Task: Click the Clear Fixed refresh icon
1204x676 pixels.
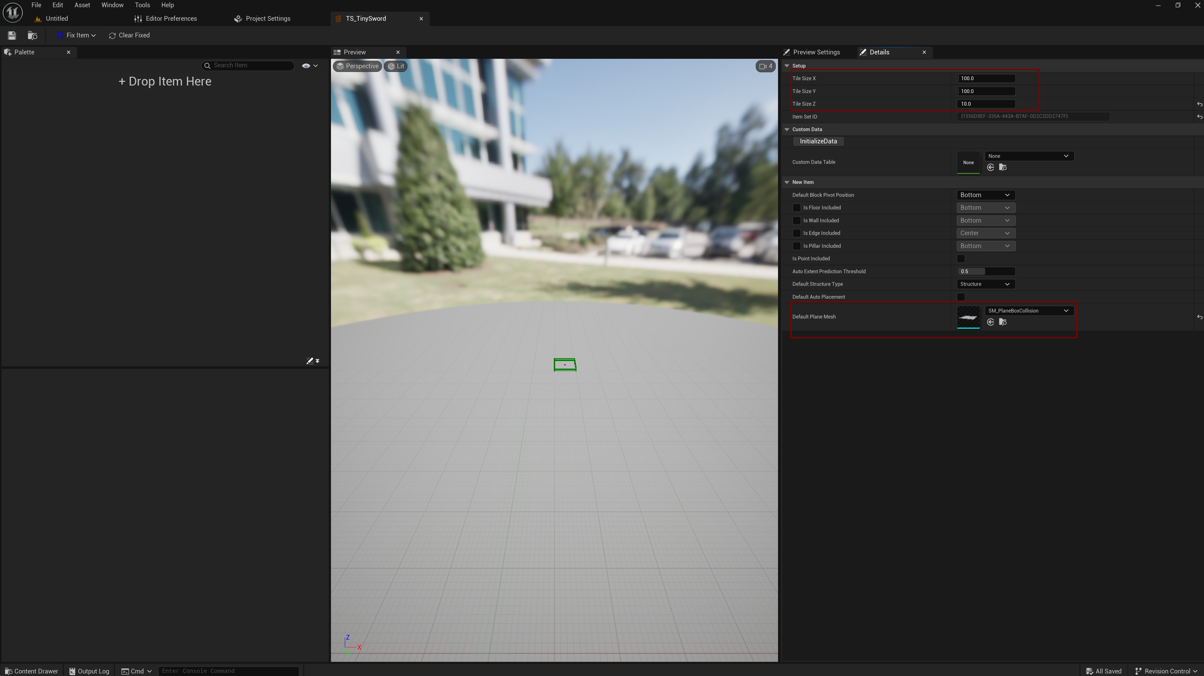Action: (112, 36)
